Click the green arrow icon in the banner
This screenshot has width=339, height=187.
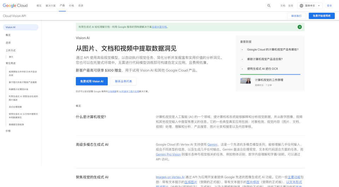tap(299, 27)
